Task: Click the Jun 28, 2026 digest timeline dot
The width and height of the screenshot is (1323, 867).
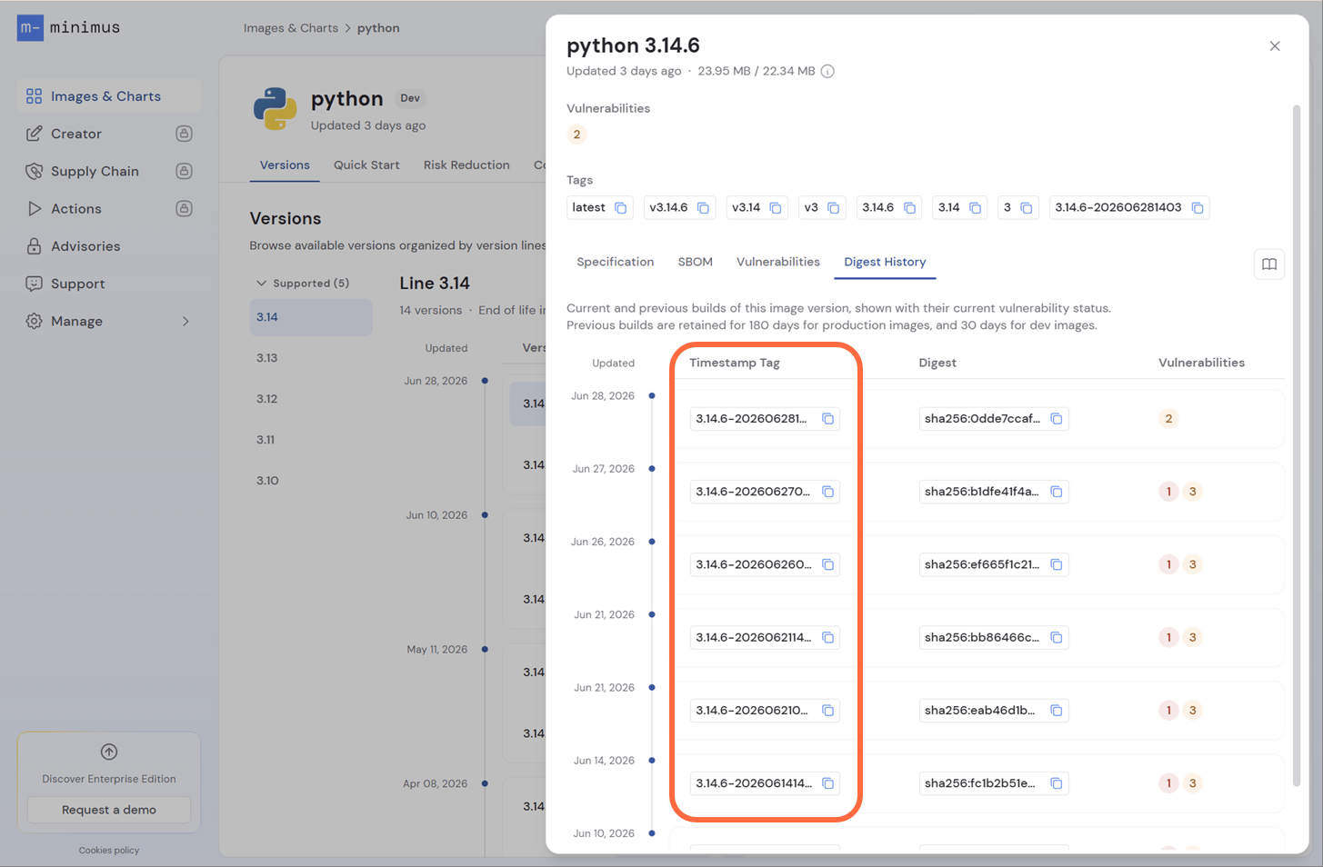Action: click(652, 396)
